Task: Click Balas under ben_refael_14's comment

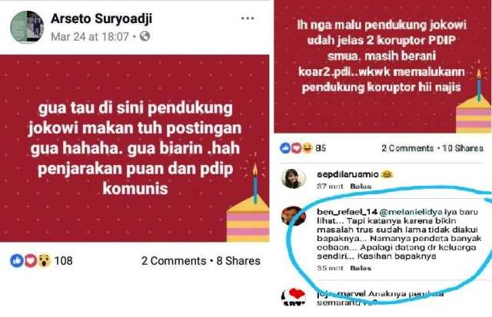Action: point(361,268)
